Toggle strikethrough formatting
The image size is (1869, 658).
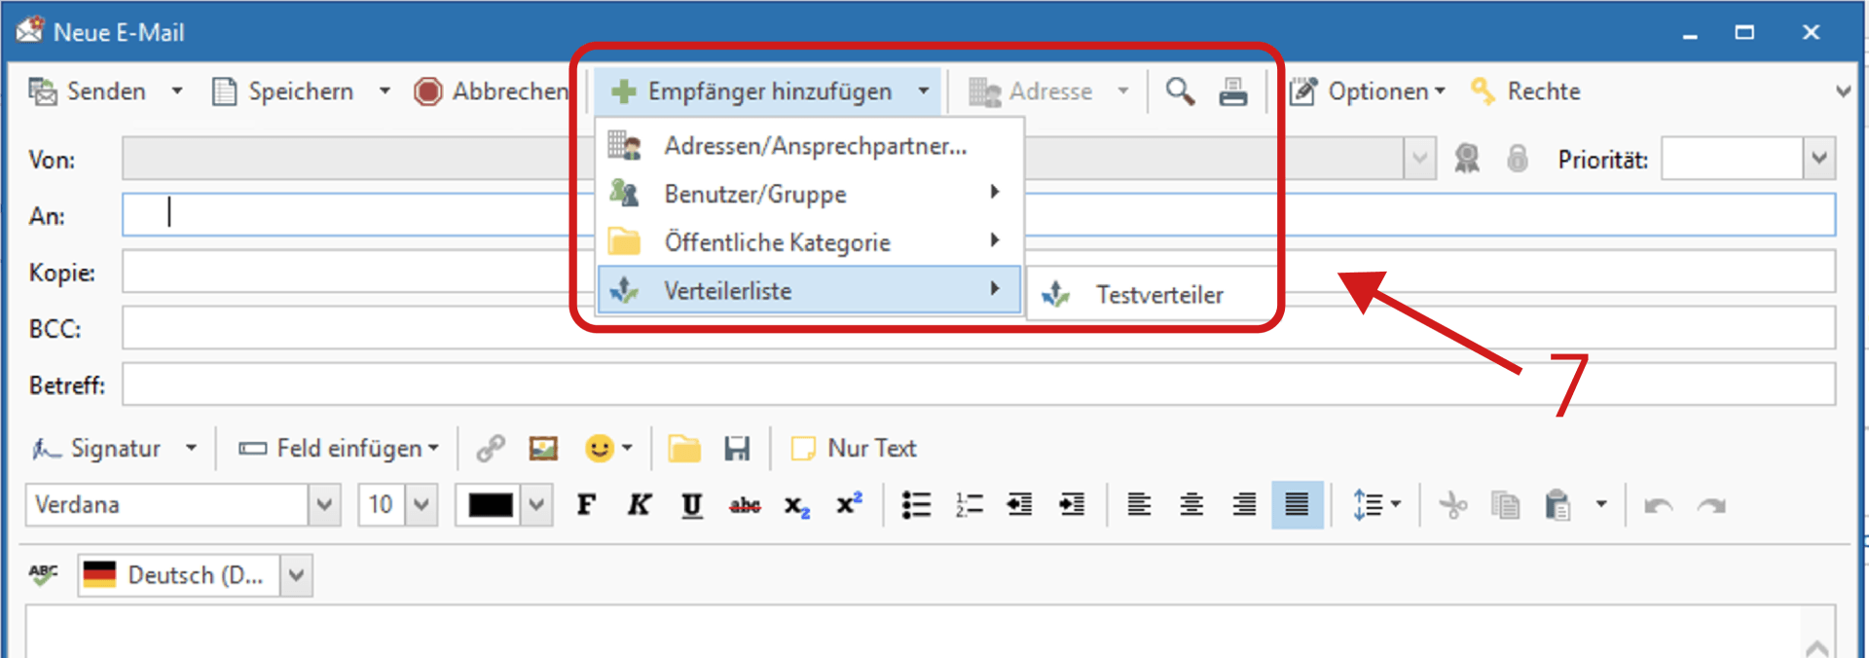(x=745, y=505)
